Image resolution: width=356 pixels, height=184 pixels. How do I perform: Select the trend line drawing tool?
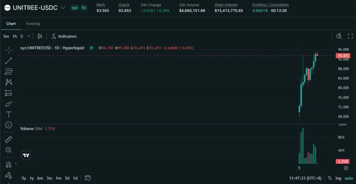pos(9,61)
